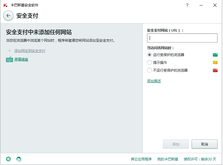Click the Kaspersky logo in title bar
The image size is (223, 165).
click(5, 5)
